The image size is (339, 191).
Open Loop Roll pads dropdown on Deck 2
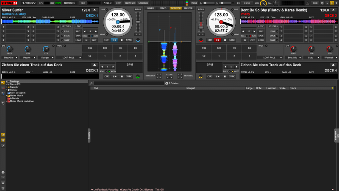270,58
